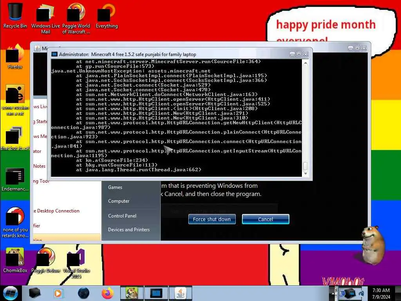The image size is (401, 301).
Task: Click 'java.net.UnknownHostException' line in console
Action: 131,71
